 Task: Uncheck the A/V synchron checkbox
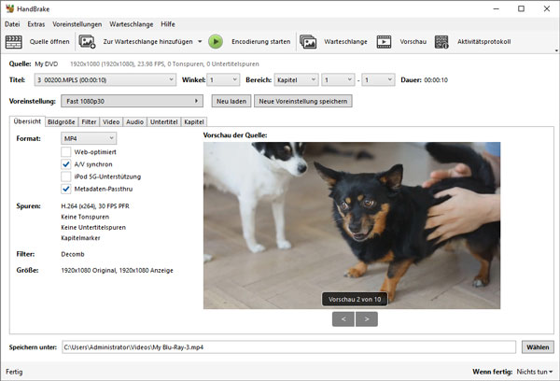(x=65, y=164)
